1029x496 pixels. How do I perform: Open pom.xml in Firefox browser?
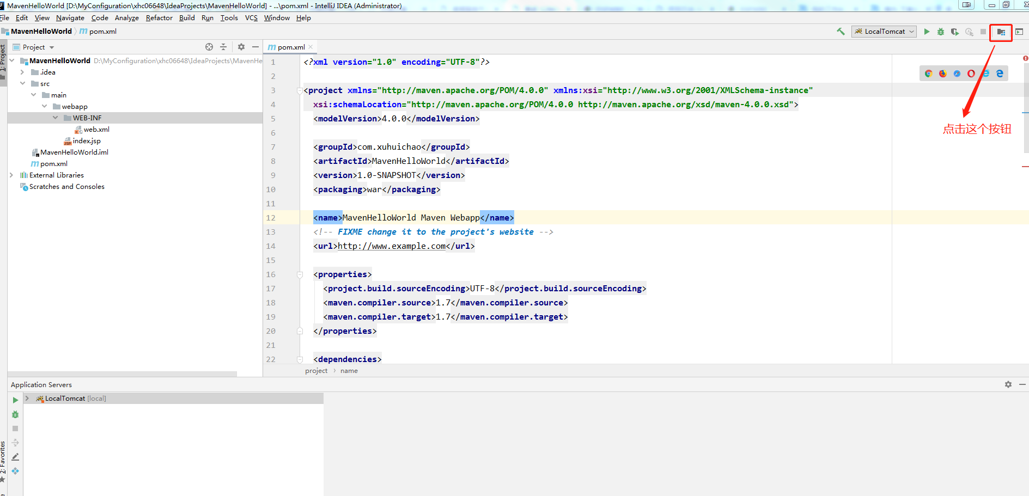[943, 74]
